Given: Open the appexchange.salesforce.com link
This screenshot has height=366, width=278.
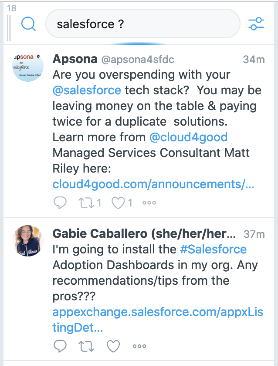Looking at the screenshot, I should (x=157, y=312).
